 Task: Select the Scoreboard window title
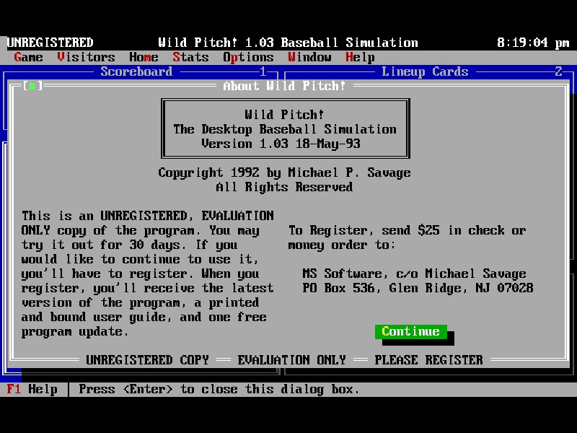point(136,71)
